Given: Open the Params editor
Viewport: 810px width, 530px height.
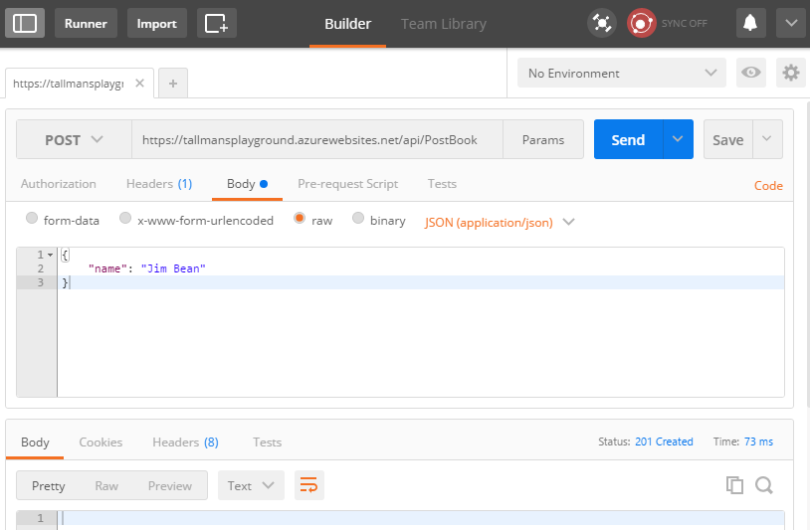Looking at the screenshot, I should pos(543,139).
